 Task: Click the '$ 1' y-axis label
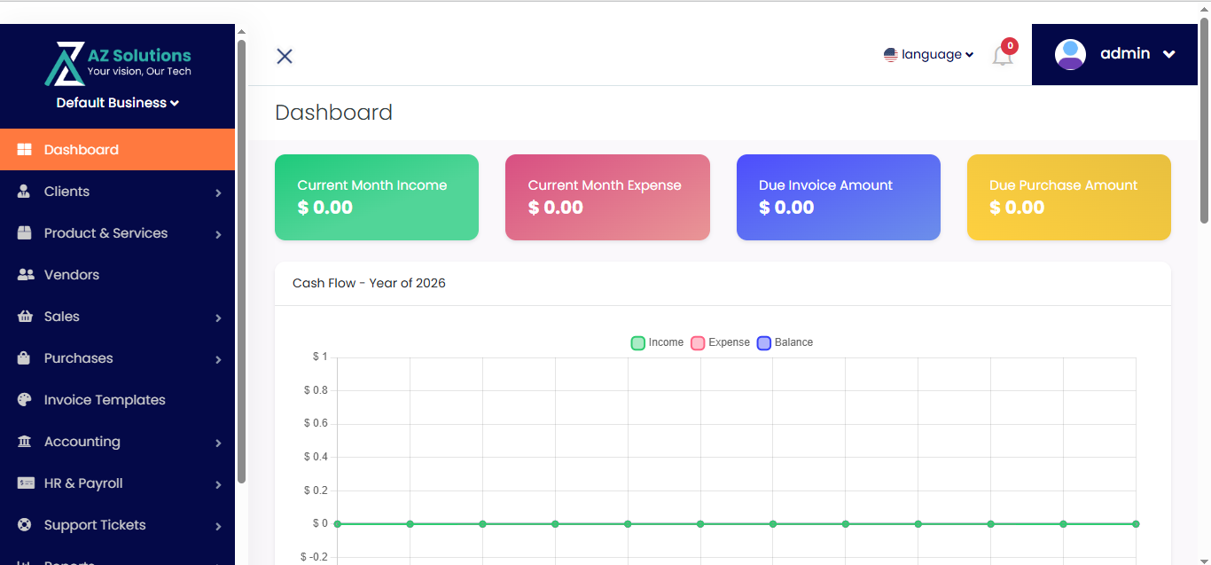coord(320,357)
